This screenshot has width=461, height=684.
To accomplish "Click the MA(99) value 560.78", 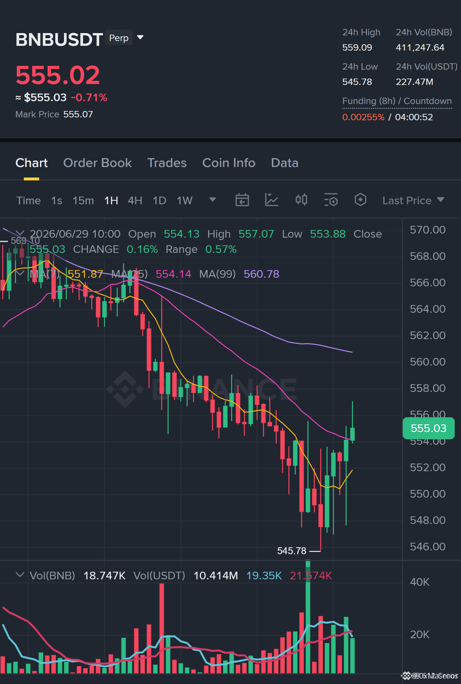I will 261,274.
